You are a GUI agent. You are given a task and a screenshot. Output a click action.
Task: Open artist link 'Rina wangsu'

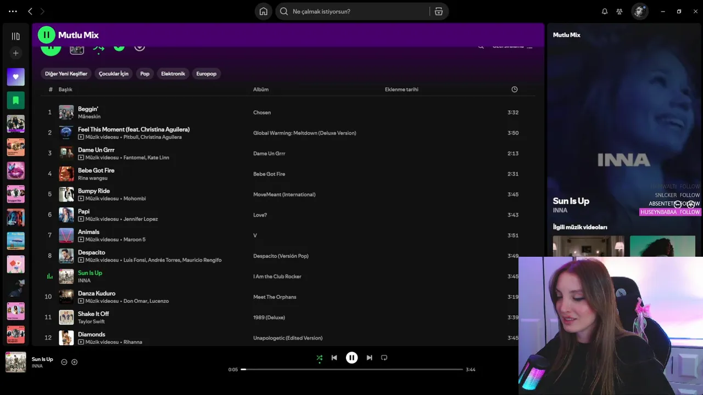93,178
